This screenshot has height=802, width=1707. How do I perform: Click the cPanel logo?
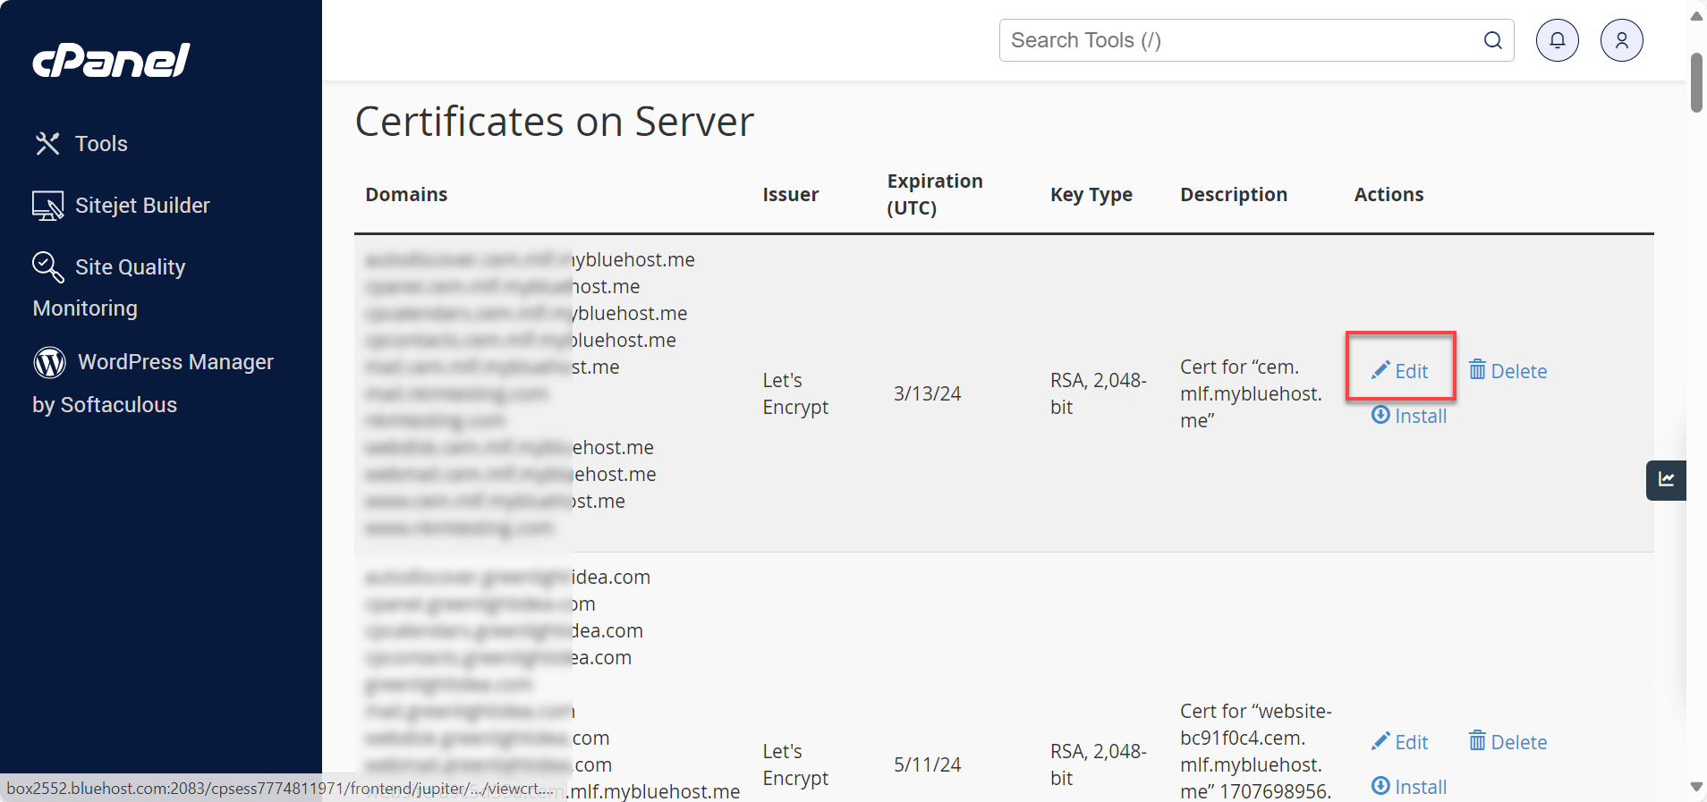[111, 60]
